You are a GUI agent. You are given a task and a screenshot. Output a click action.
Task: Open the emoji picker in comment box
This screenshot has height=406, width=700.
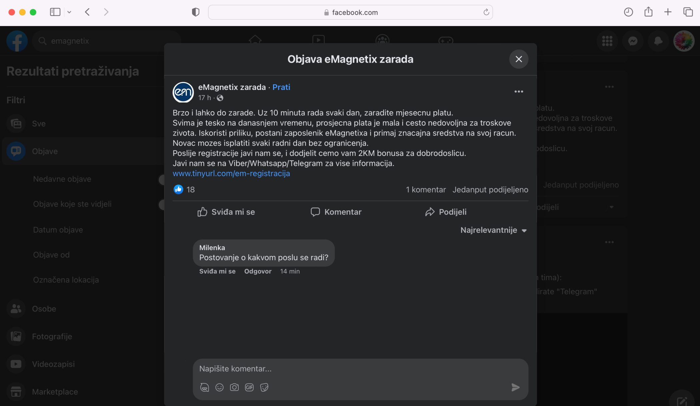219,387
